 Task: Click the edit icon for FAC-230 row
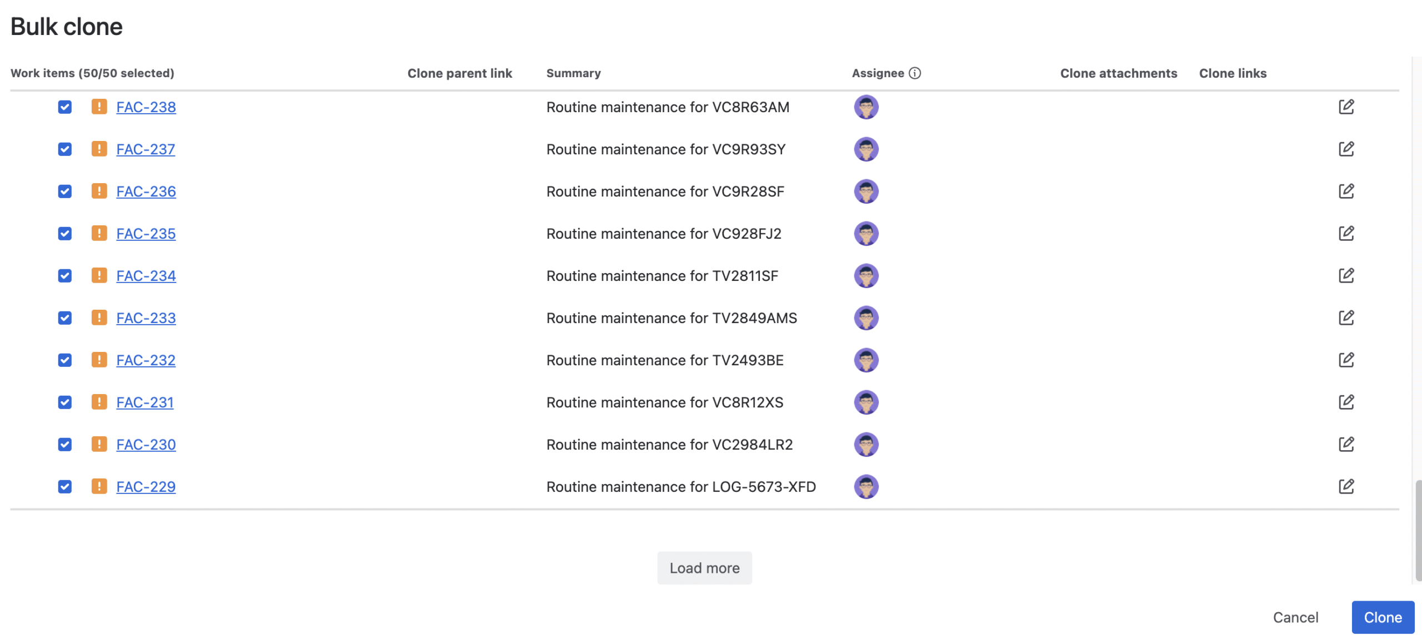1346,444
